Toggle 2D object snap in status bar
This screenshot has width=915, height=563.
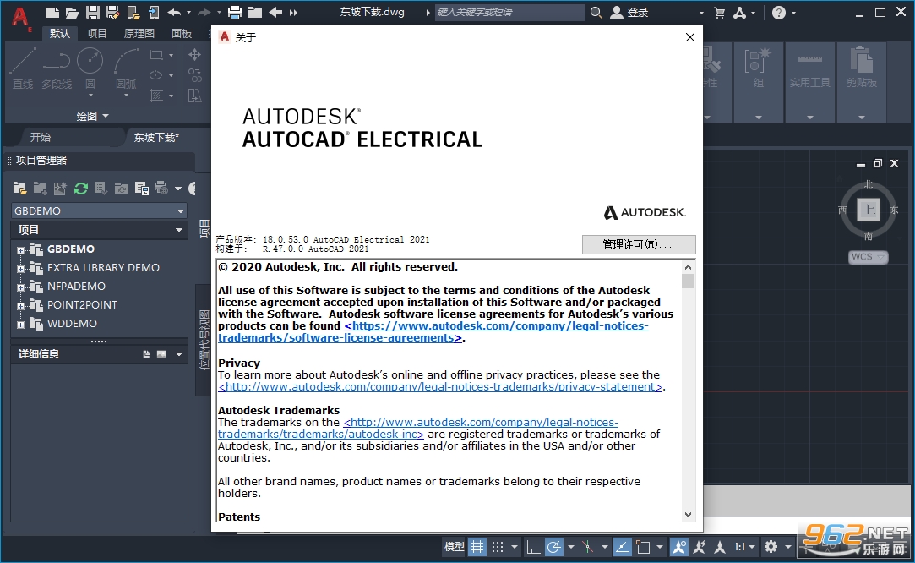(x=643, y=547)
